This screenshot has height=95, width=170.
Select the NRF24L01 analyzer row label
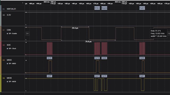click(11, 9)
